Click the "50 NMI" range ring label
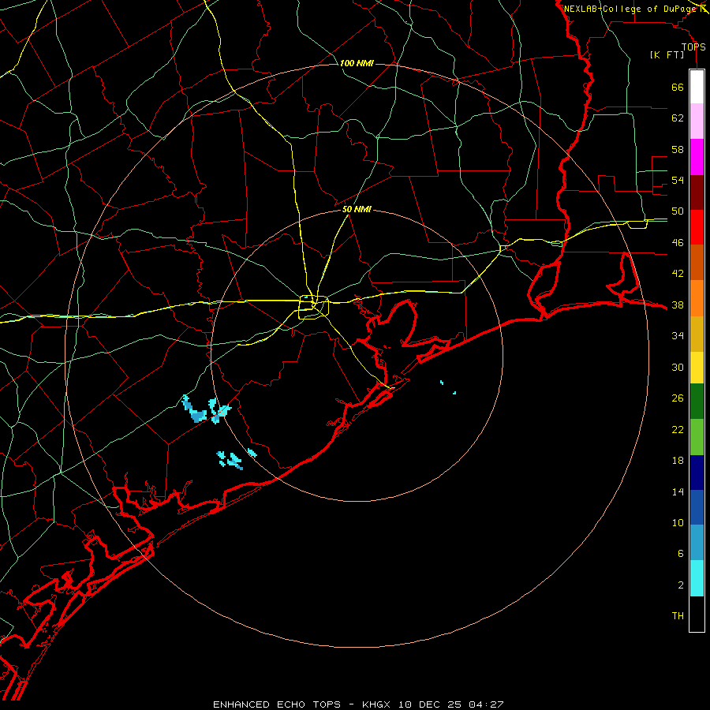Screen dimensions: 710x710 coord(357,209)
